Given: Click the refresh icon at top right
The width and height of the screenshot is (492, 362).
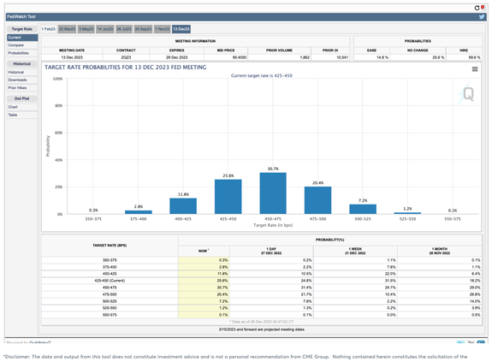Looking at the screenshot, I should 477,8.
